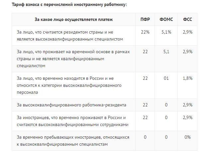
Task: Click the 5,1% value in ФОМС column
Action: coord(166,32)
